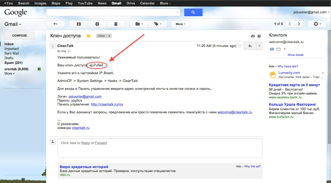The height and width of the screenshot is (183, 331).
Task: Click the Back to Inbox arrow button
Action: pos(56,24)
